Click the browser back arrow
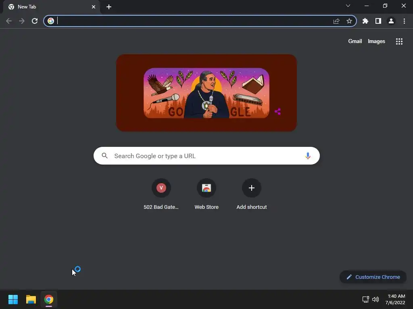413x309 pixels. [x=9, y=21]
